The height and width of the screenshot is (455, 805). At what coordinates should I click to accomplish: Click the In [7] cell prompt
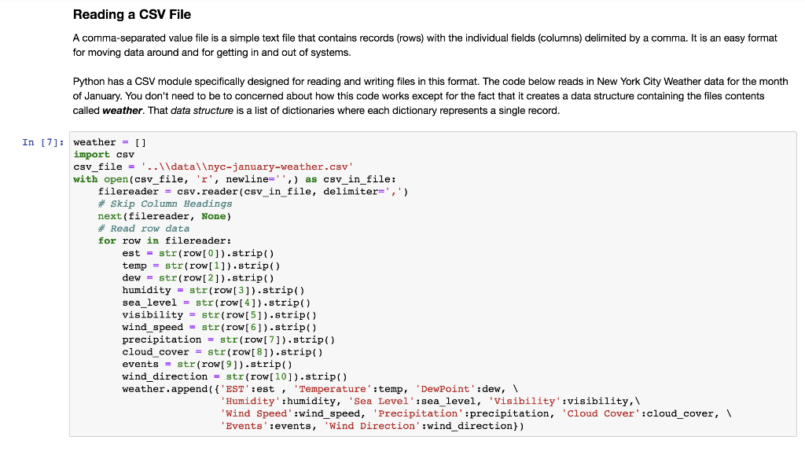point(43,142)
